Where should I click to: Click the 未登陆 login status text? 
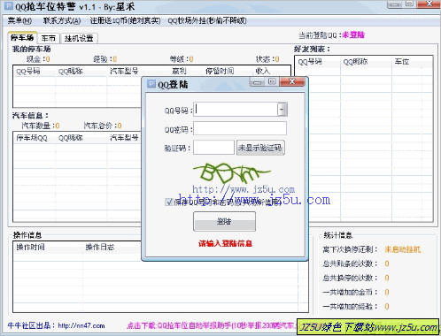pos(353,35)
